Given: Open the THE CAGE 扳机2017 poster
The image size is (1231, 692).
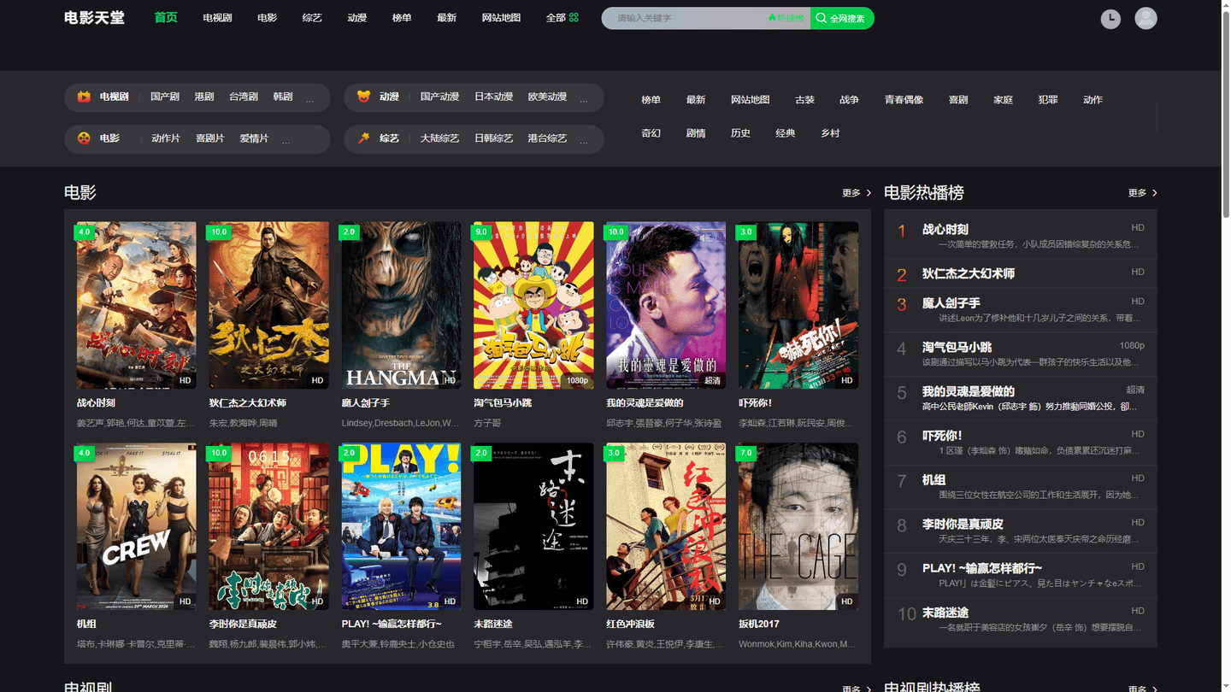Looking at the screenshot, I should 798,526.
